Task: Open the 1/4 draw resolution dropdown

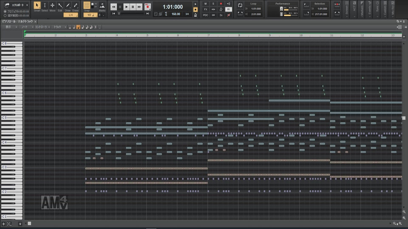Action: click(x=71, y=15)
